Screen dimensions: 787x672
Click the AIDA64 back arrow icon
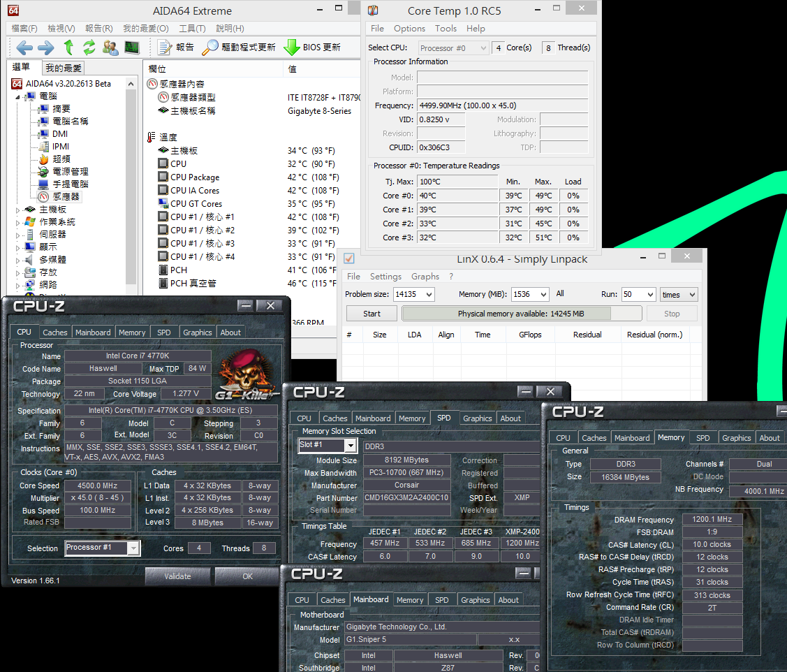click(x=24, y=48)
